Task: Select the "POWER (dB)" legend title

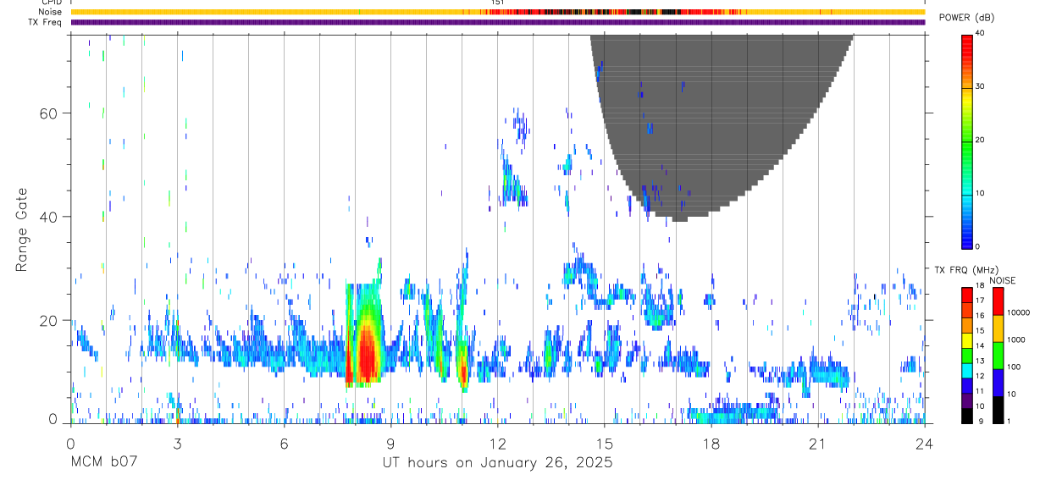Action: [966, 18]
